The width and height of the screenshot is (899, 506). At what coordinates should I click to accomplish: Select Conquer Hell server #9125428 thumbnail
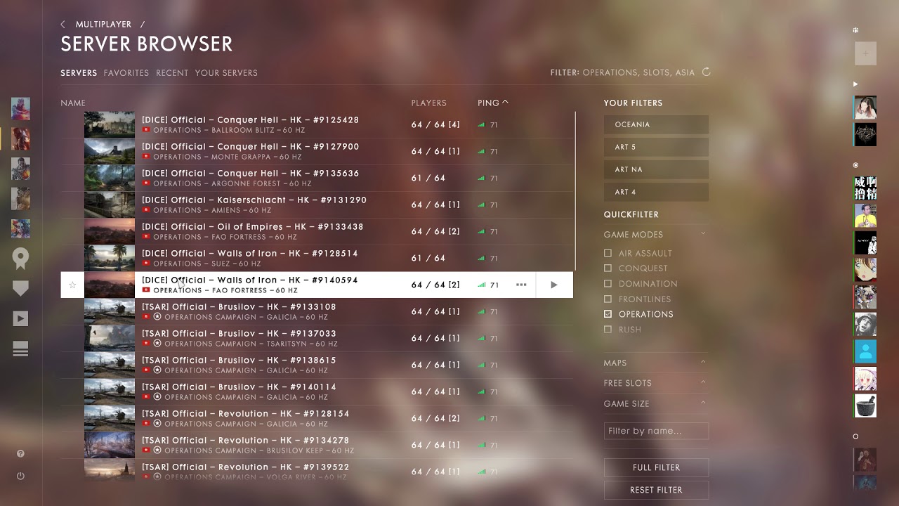point(110,124)
